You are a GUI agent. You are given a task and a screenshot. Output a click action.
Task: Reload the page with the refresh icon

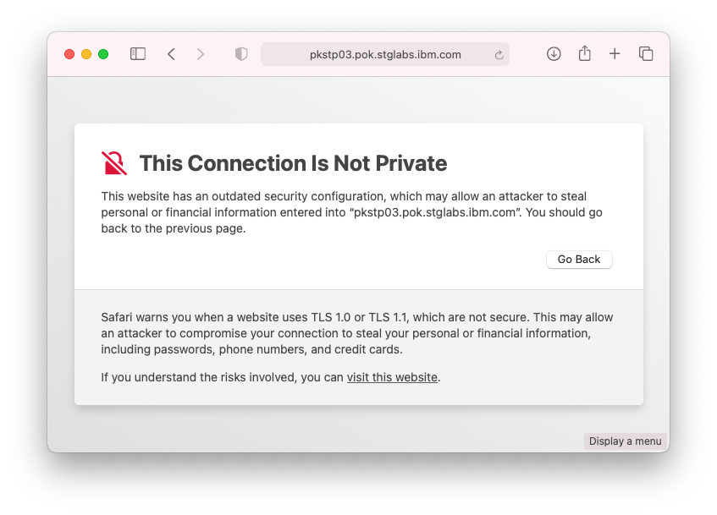pyautogui.click(x=499, y=55)
